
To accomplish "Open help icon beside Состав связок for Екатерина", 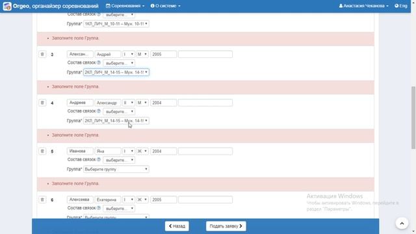I will coord(99,208).
